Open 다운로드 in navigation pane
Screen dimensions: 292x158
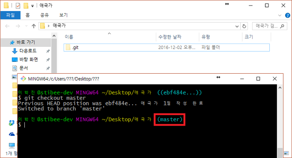tap(28, 51)
